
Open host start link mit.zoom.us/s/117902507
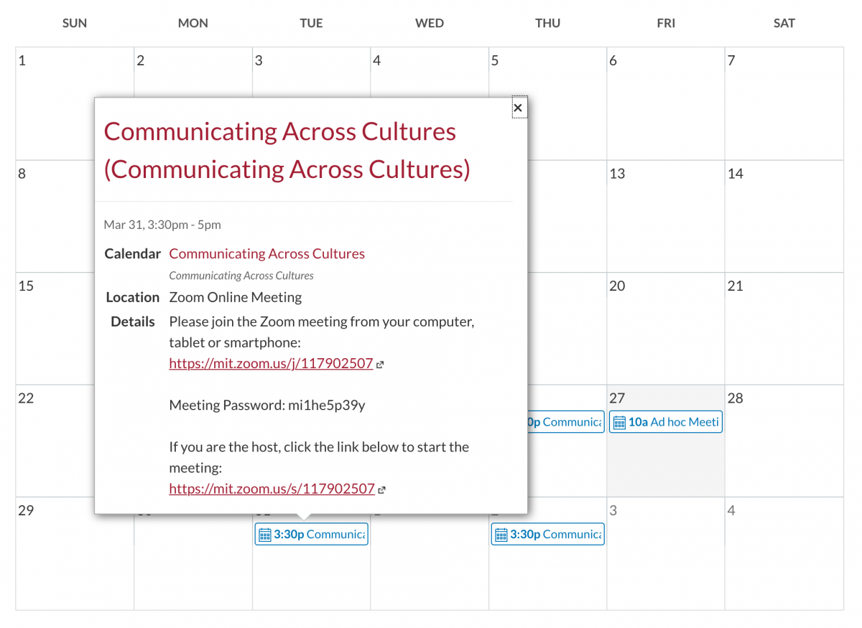(x=272, y=489)
